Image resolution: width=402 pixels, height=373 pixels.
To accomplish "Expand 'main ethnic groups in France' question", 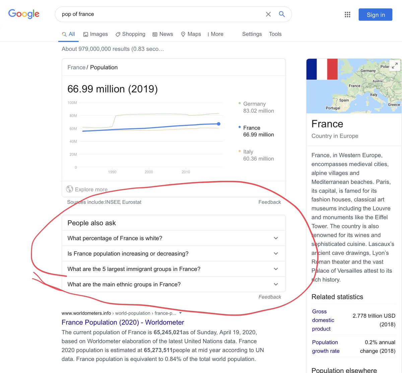I will pos(174,284).
